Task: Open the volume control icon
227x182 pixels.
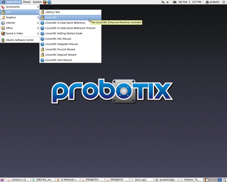Action: (168, 2)
